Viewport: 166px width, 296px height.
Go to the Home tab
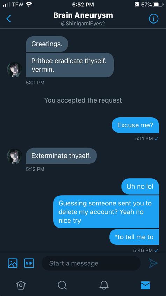pos(21,285)
